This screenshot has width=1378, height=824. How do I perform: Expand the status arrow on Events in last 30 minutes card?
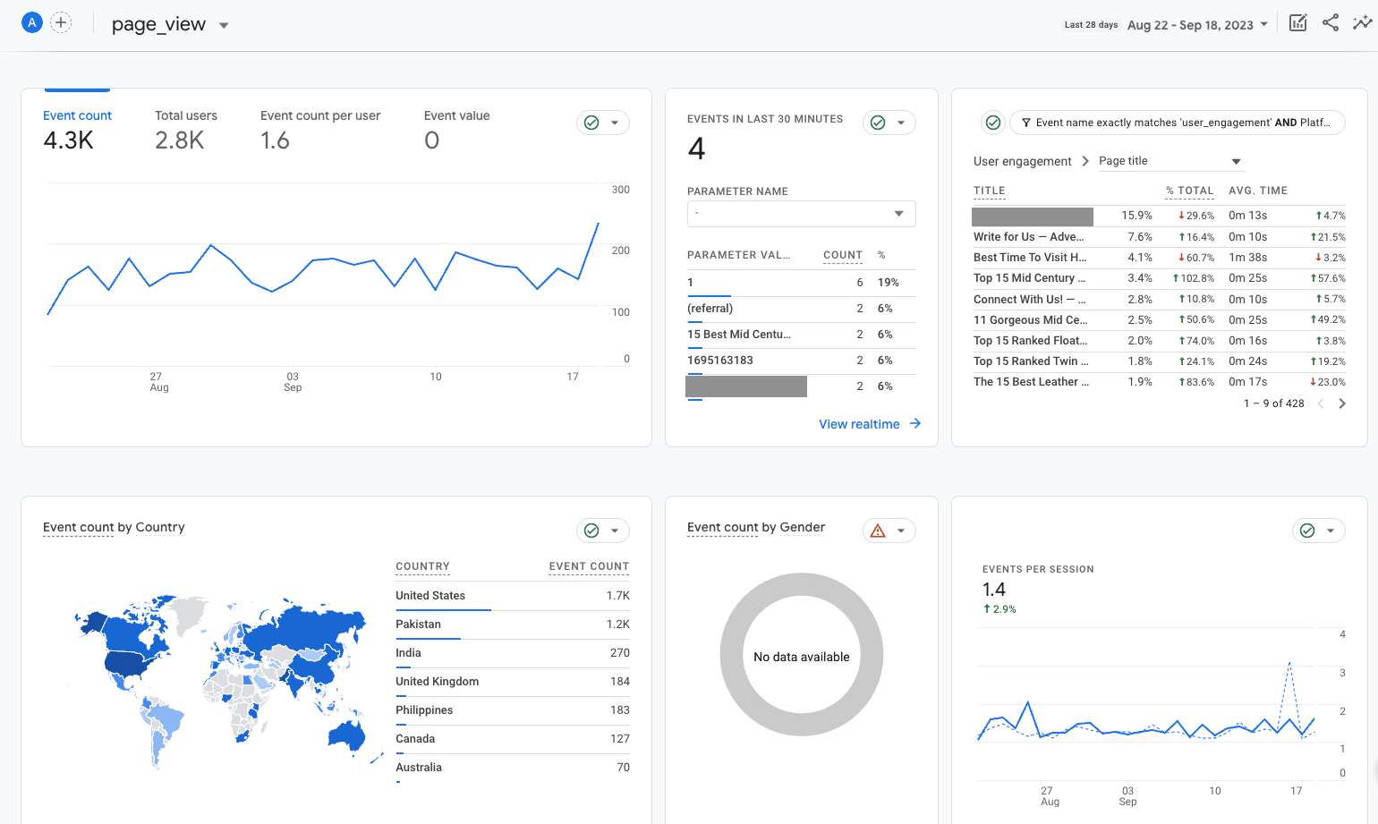(901, 123)
